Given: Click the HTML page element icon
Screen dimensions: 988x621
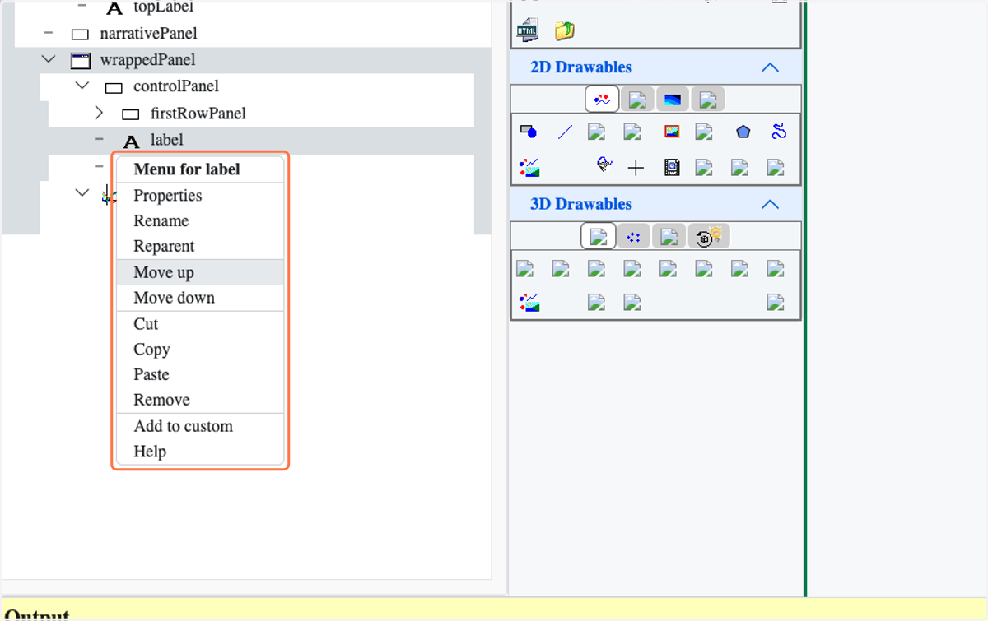Looking at the screenshot, I should pyautogui.click(x=527, y=30).
